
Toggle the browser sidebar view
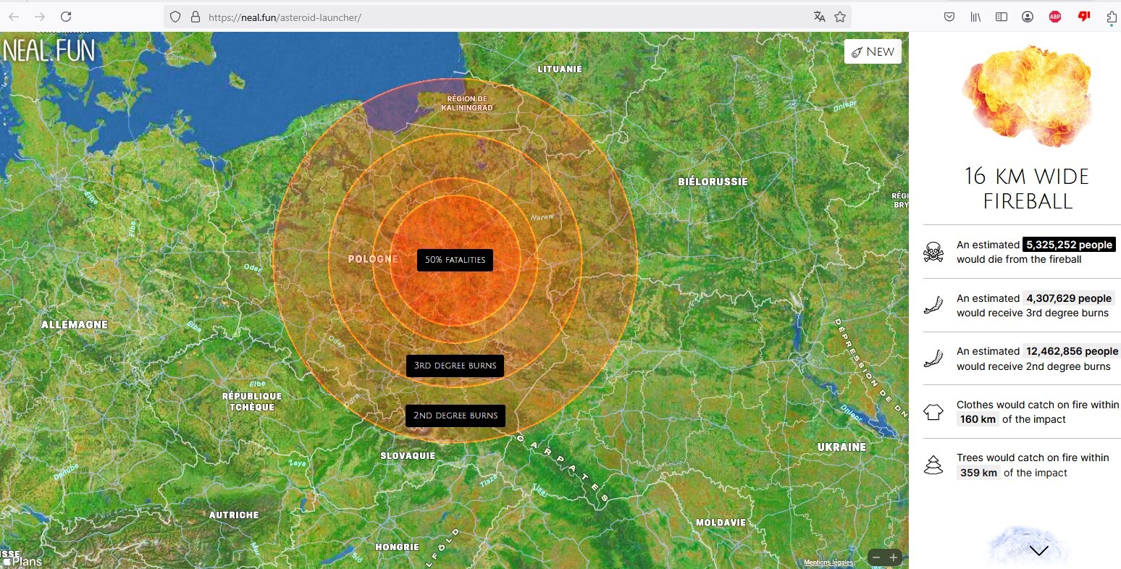tap(1002, 17)
